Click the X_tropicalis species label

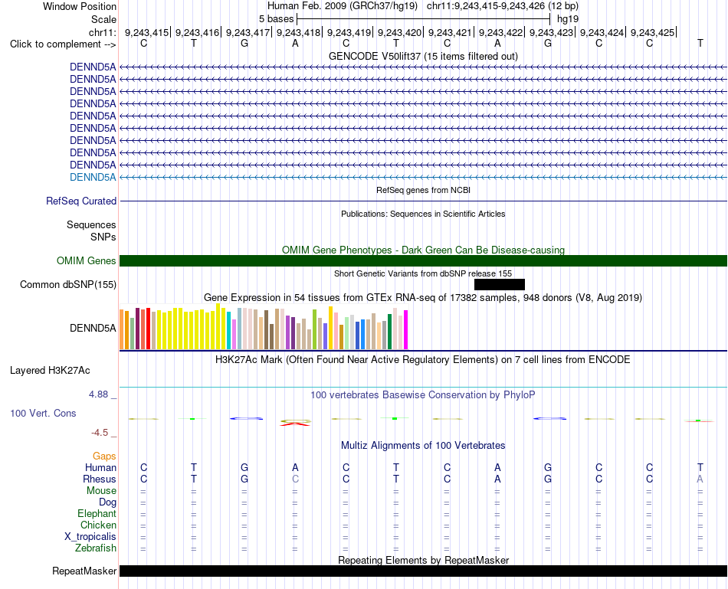[x=90, y=537]
